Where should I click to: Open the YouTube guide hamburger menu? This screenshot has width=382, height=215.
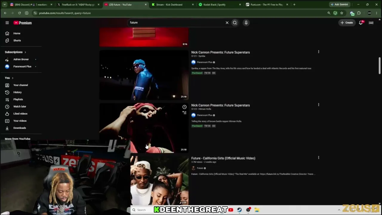[7, 23]
